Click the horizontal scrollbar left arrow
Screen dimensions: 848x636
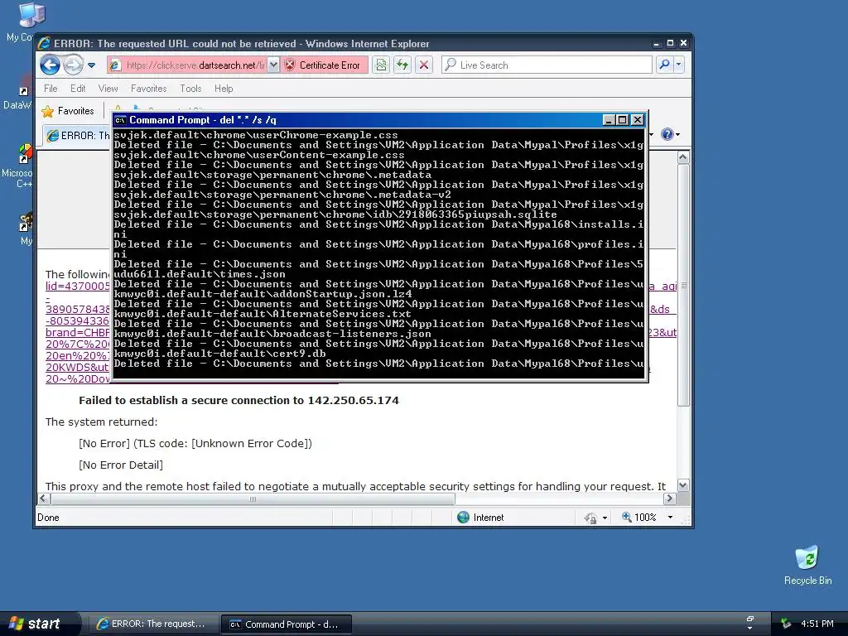44,499
